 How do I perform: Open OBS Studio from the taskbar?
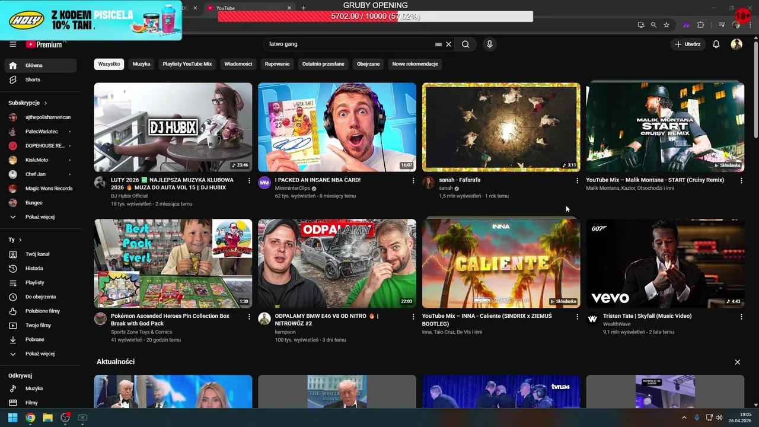coord(65,418)
